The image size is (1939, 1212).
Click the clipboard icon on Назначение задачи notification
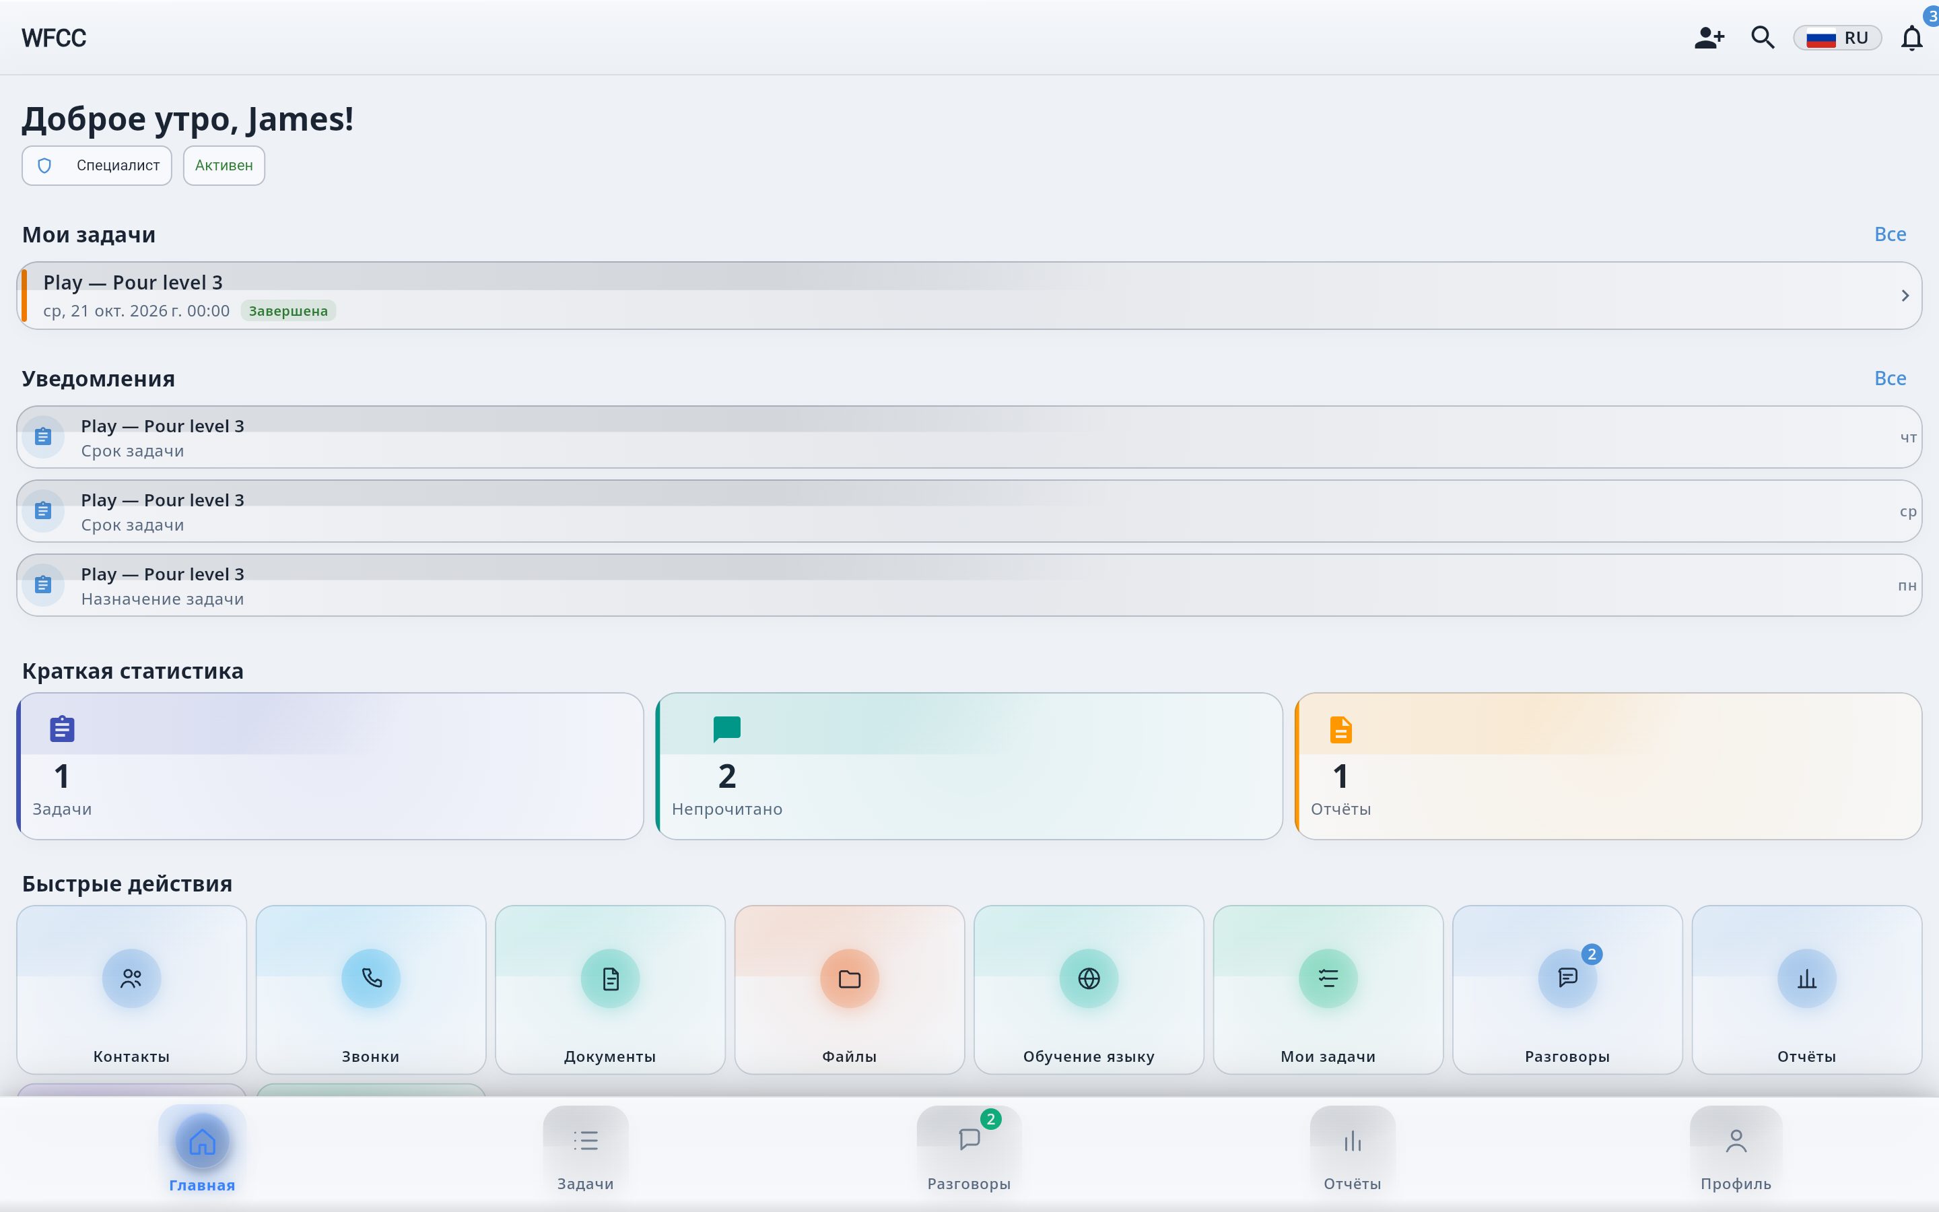(x=43, y=585)
